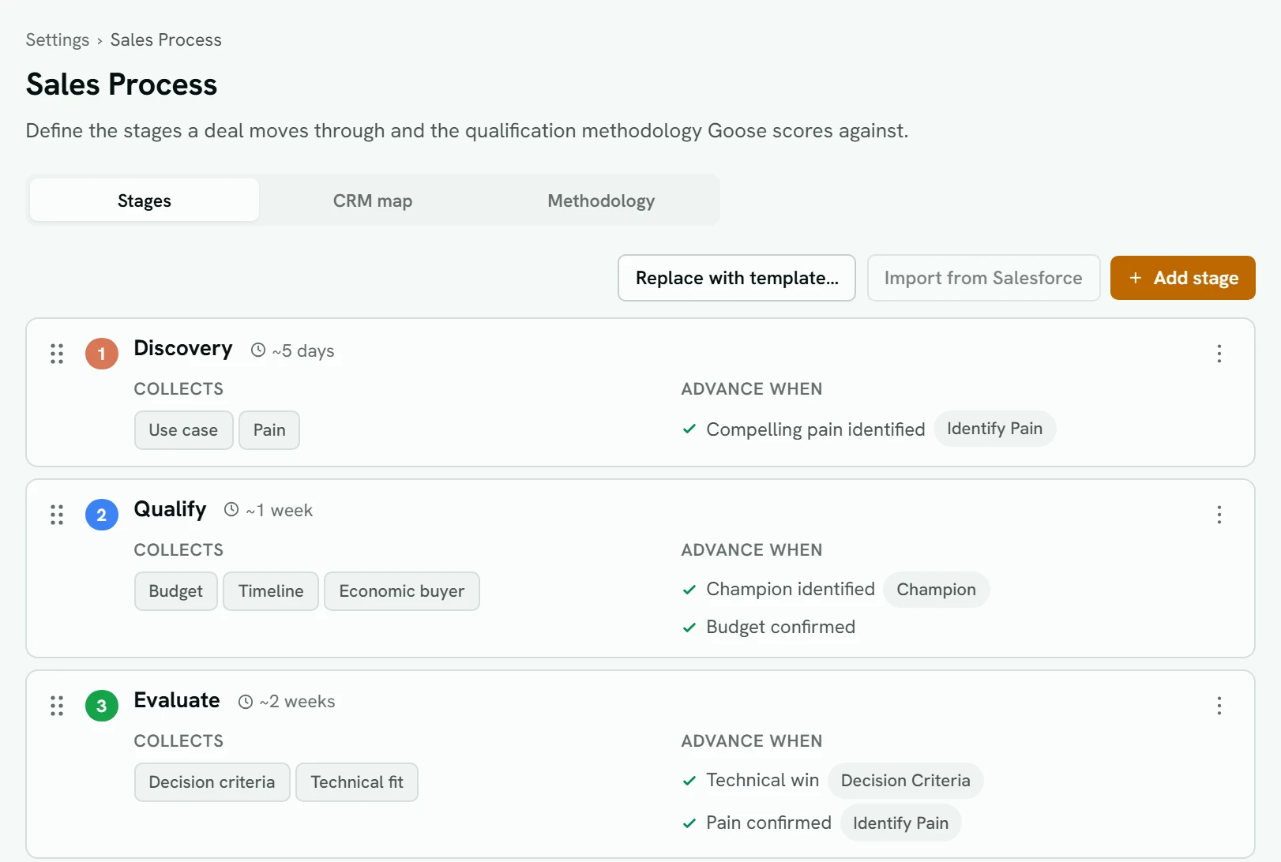
Task: Click Import from Salesforce button
Action: click(x=983, y=278)
